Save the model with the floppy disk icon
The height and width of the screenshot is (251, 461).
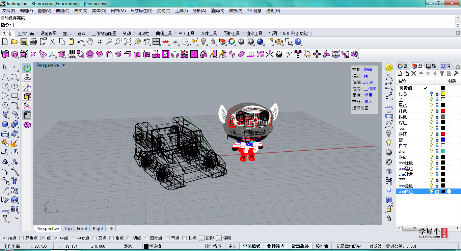pos(24,42)
